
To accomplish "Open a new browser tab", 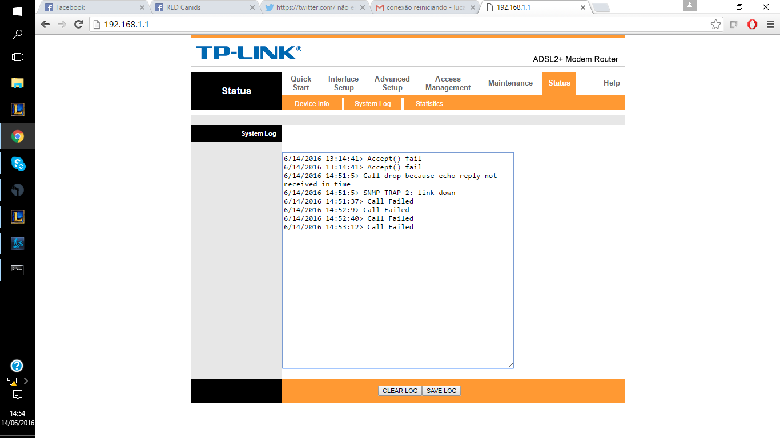I will pyautogui.click(x=601, y=7).
